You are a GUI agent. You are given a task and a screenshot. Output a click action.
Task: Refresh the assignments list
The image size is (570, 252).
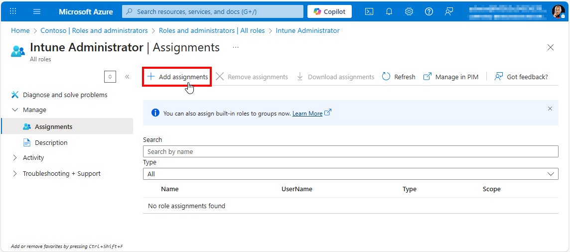[399, 77]
